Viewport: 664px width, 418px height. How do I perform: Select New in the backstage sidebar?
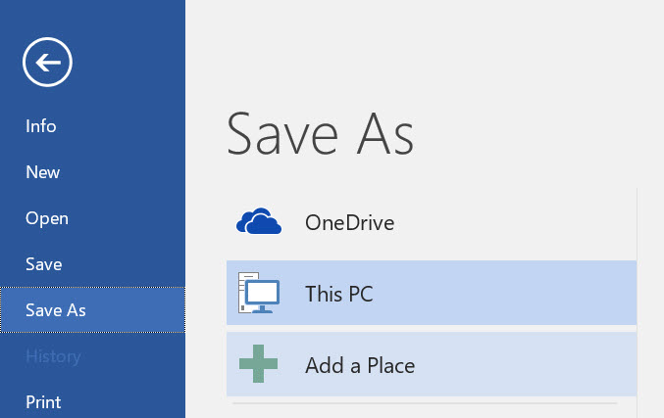[43, 172]
